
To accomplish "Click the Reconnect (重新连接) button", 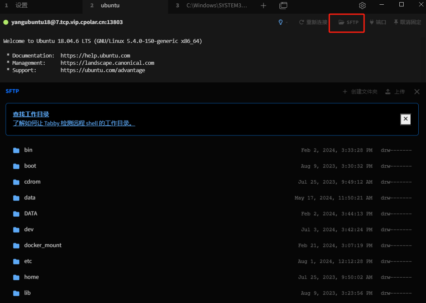I will coord(313,22).
